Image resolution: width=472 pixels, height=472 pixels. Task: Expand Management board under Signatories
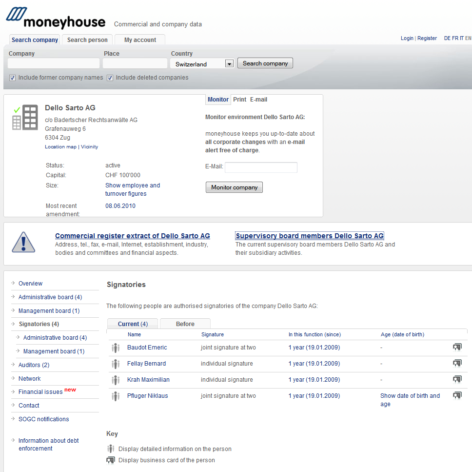54,351
